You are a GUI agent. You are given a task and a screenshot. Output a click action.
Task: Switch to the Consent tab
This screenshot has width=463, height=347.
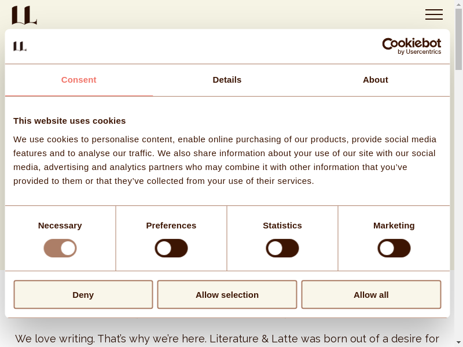coord(79,80)
